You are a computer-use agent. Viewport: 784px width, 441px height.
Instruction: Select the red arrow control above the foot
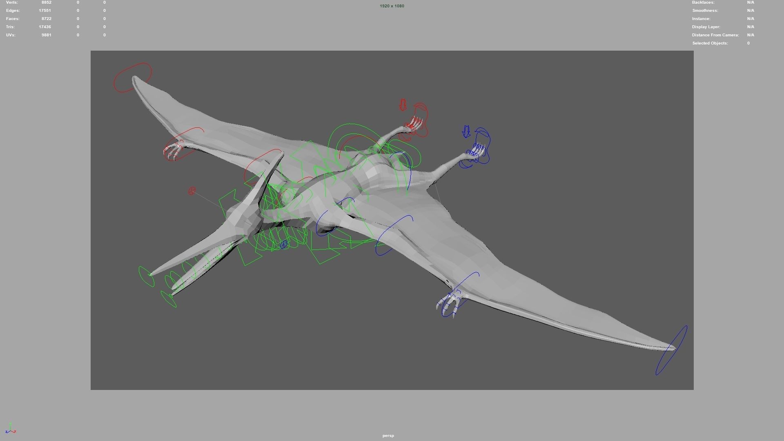(403, 105)
